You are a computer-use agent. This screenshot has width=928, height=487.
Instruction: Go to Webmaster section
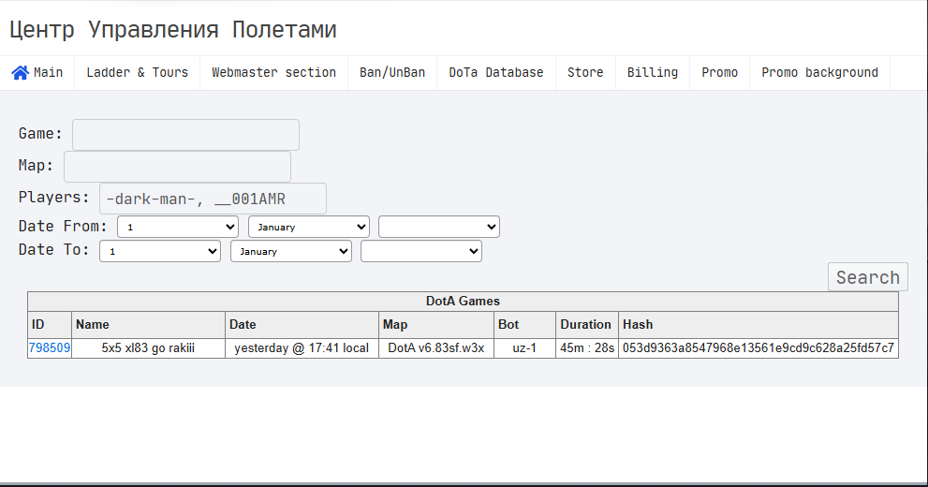[274, 73]
